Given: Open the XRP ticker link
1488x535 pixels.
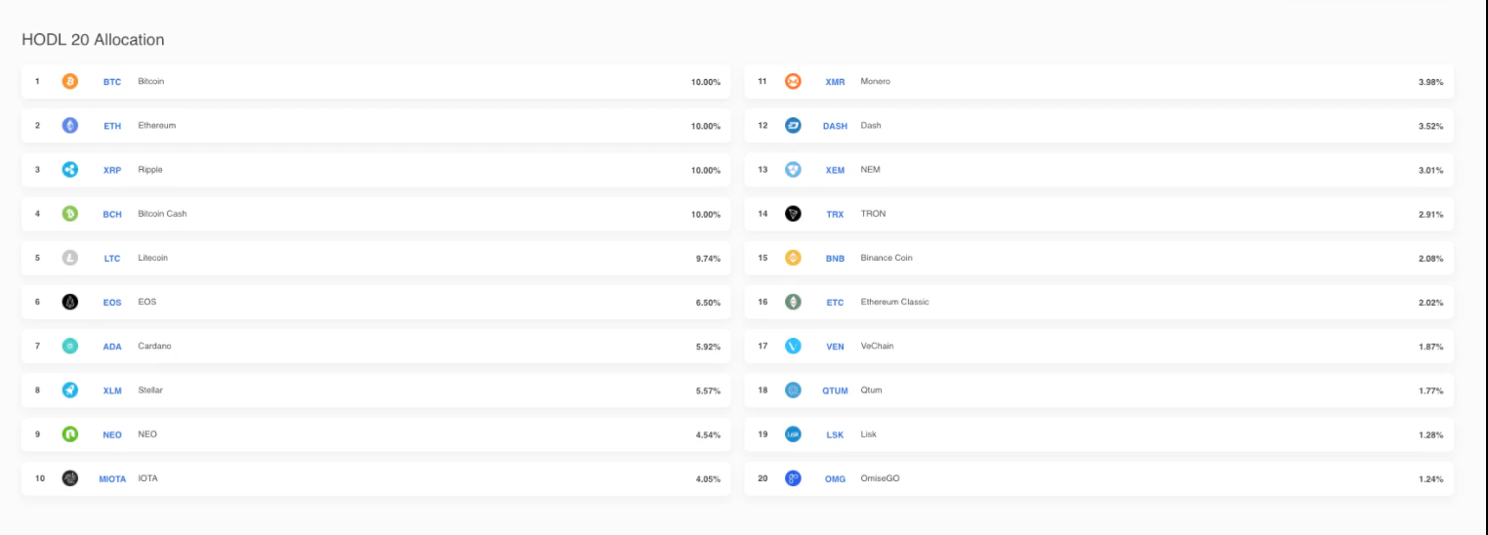Looking at the screenshot, I should (x=112, y=170).
